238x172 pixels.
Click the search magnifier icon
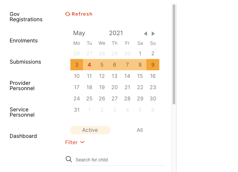click(69, 159)
